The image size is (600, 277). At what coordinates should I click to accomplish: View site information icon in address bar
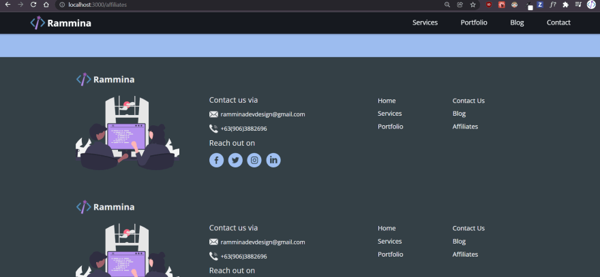point(62,5)
